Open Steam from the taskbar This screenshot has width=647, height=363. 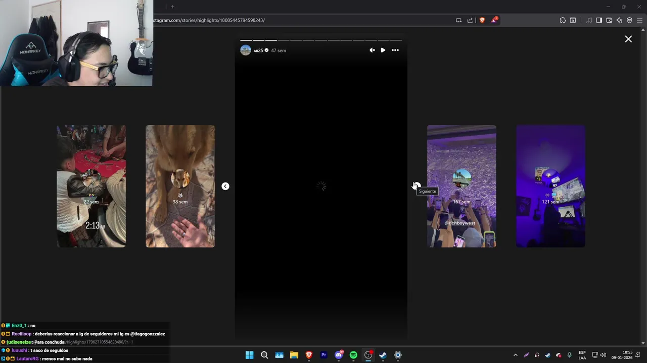[383, 355]
